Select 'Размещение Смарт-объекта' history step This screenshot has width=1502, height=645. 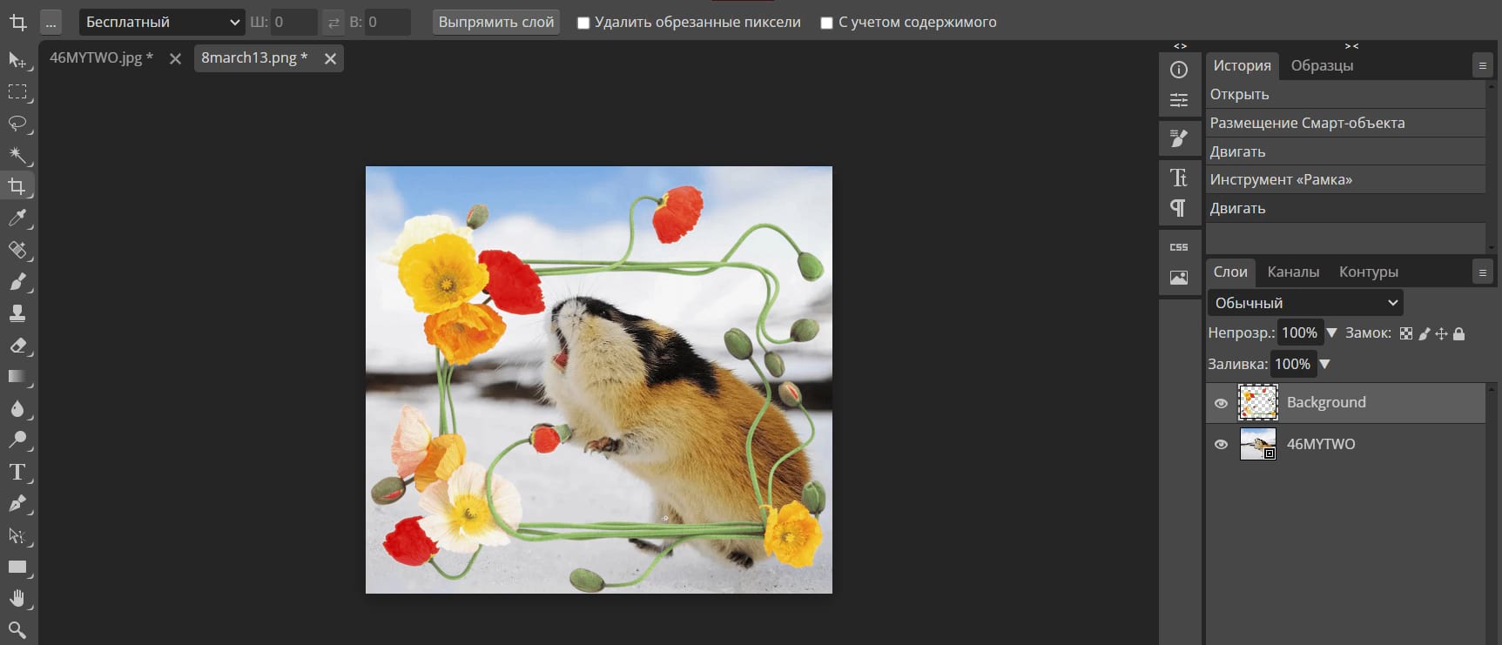tap(1307, 123)
